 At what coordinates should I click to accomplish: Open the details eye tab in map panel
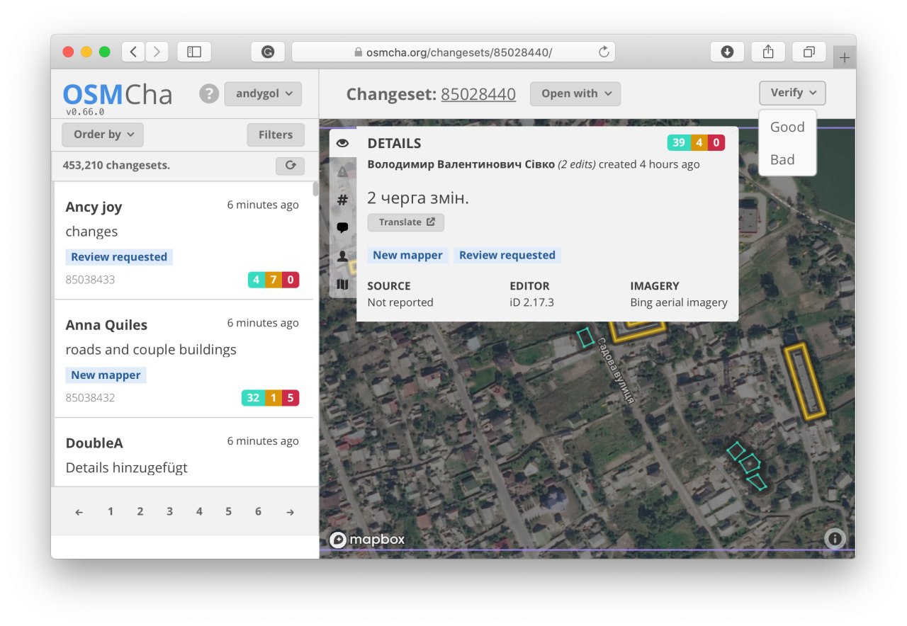point(343,143)
